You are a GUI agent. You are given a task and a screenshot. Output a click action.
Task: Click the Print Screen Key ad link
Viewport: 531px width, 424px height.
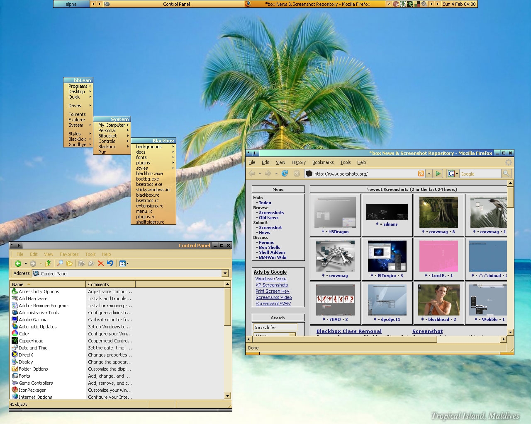pos(273,291)
